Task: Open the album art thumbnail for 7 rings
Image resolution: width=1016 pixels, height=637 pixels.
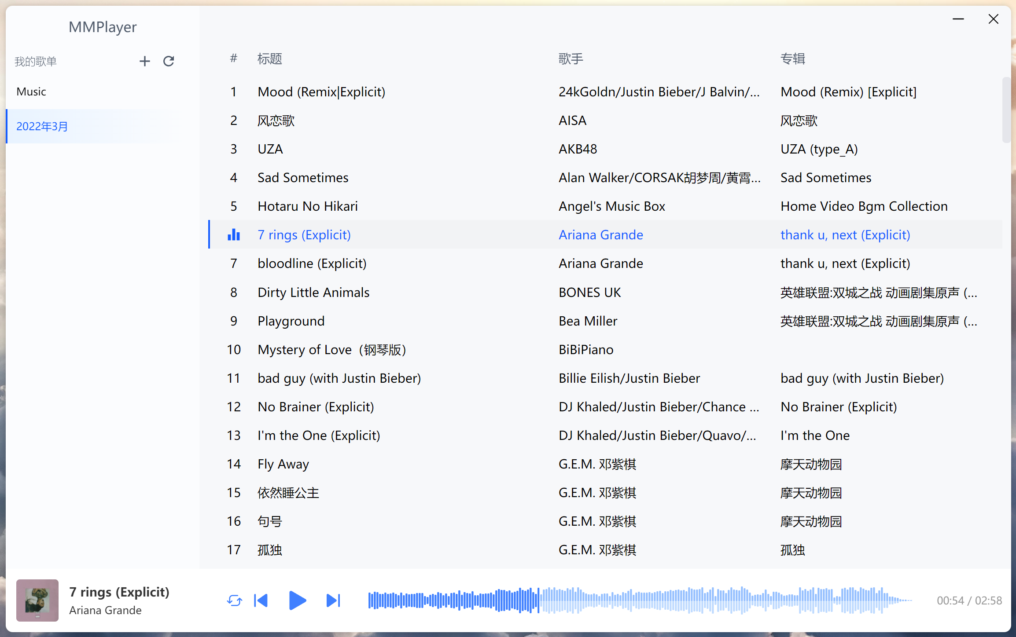Action: pos(37,600)
